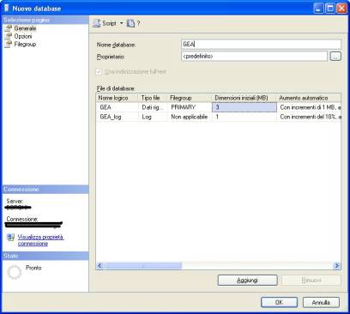Click the Generale page icon
Screen dimensions: 350x314
[9, 28]
